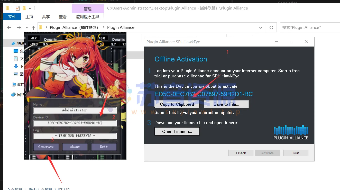340x190 pixels.
Task: Open the 文件 ribbon menu
Action: (x=12, y=17)
